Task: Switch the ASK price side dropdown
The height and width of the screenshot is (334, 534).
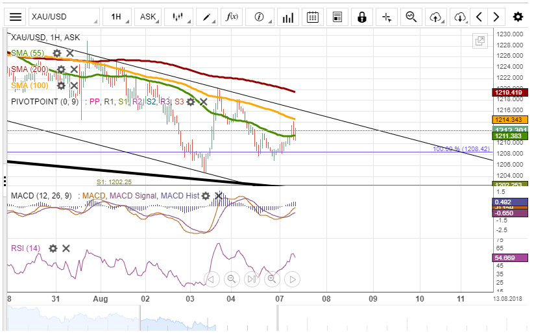Action: (149, 17)
